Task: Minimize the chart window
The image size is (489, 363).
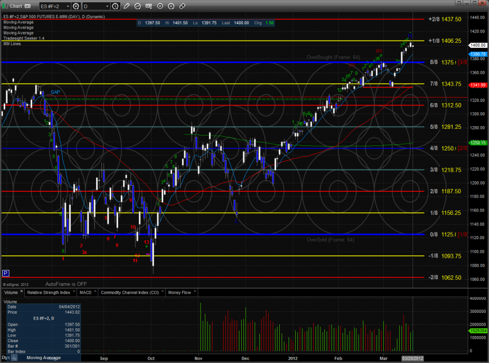Action: 467,3
